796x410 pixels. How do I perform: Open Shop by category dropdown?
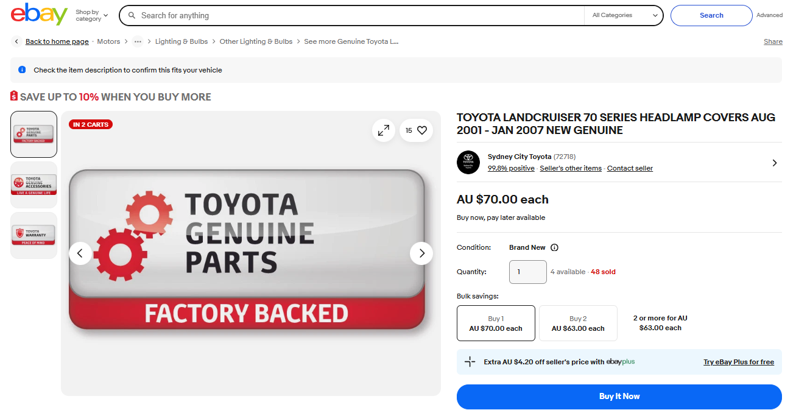(92, 15)
